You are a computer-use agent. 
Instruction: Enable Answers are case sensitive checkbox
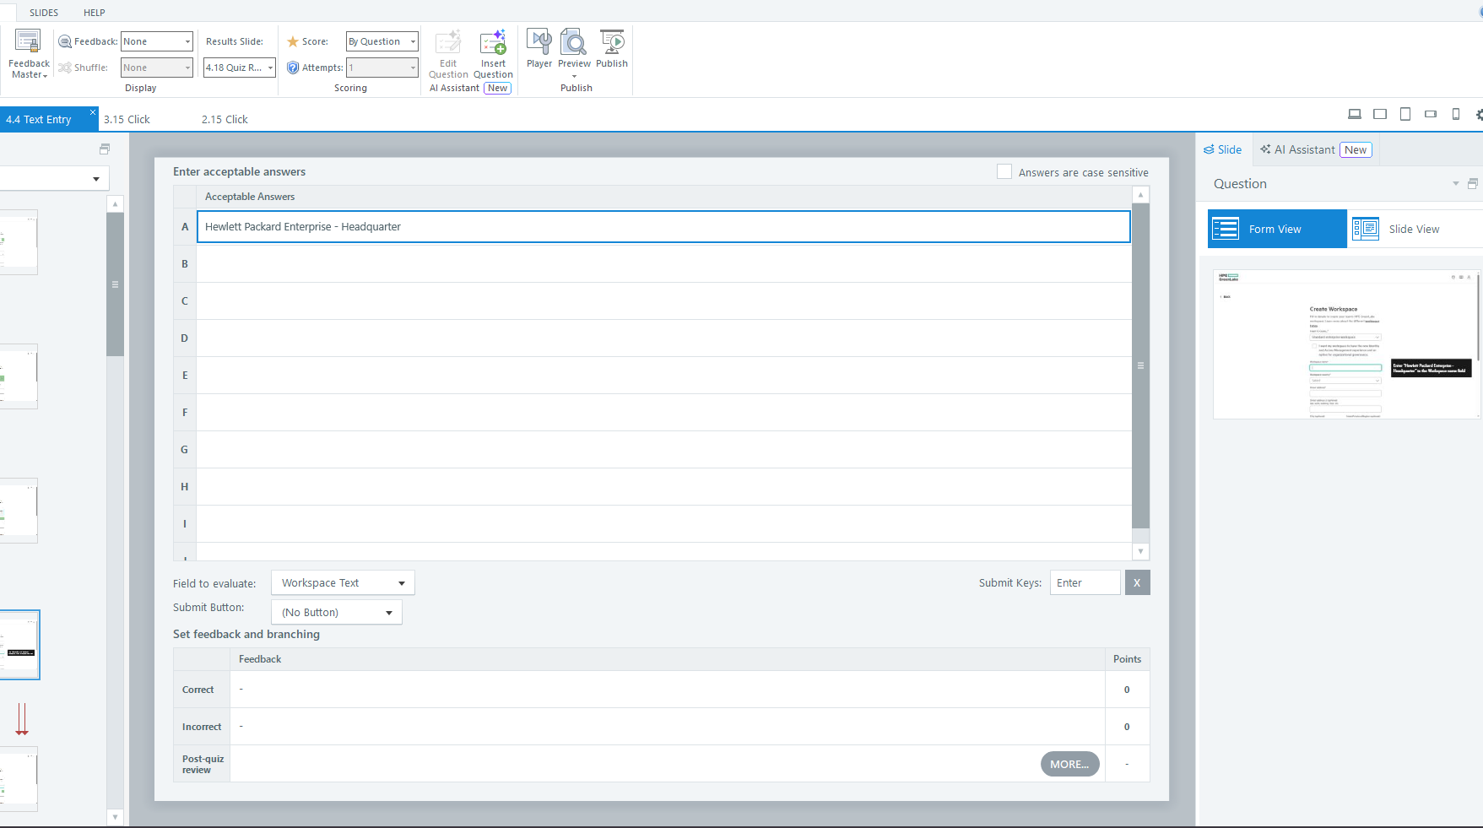[x=1004, y=171]
